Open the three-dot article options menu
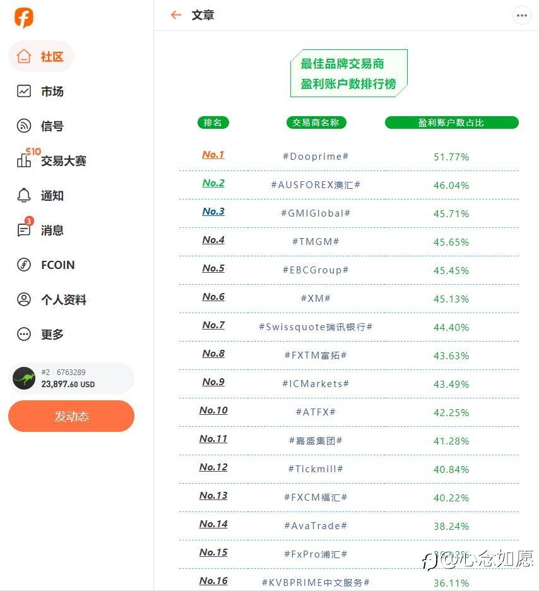 (x=522, y=15)
